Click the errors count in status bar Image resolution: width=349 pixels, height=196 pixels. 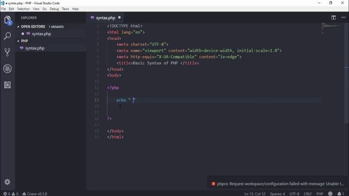pos(7,194)
